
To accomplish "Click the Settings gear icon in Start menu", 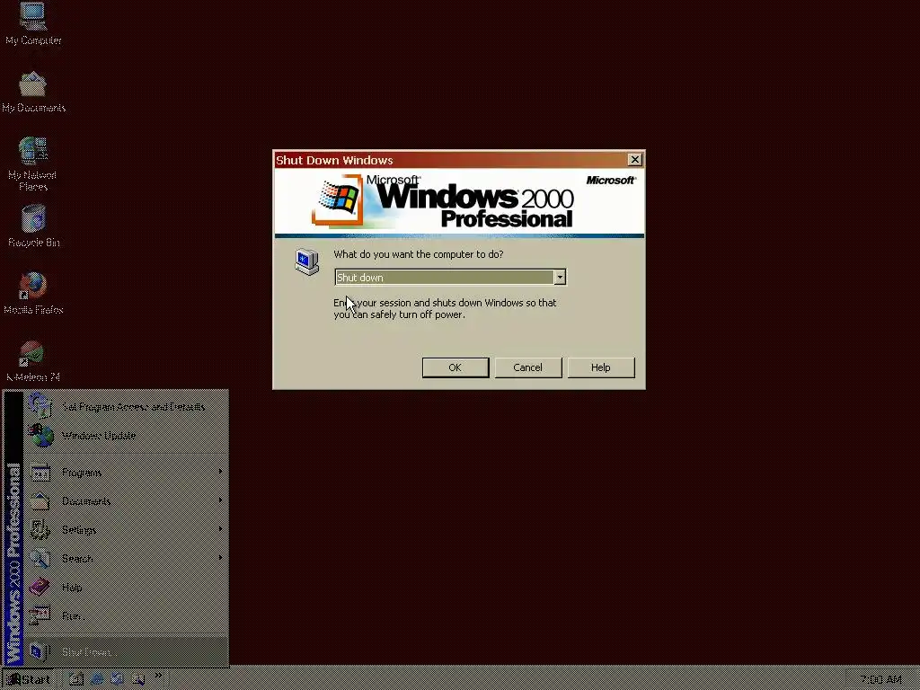I will click(x=40, y=529).
